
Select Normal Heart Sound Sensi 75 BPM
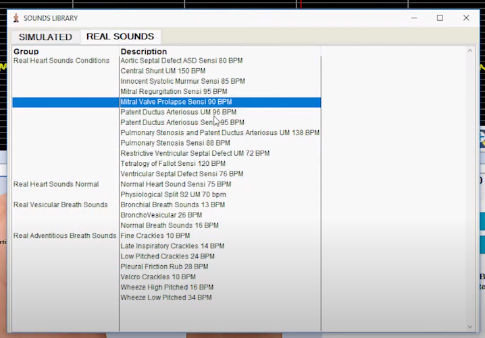coord(176,184)
